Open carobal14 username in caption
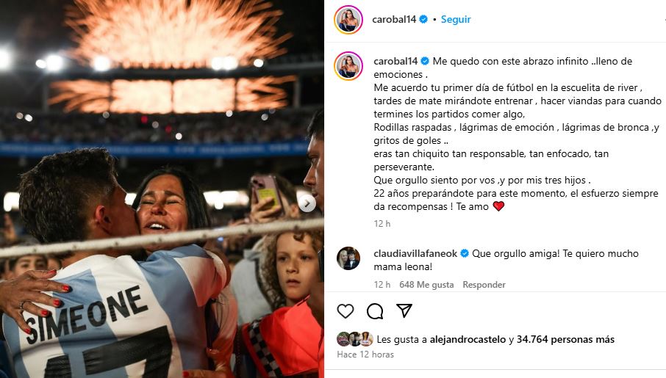The height and width of the screenshot is (378, 666). (x=396, y=61)
